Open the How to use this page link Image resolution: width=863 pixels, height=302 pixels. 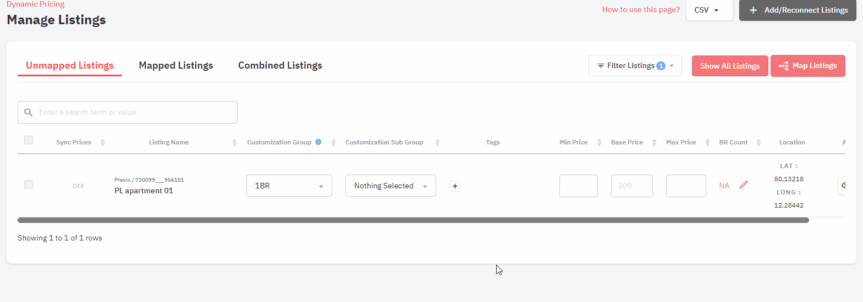click(641, 9)
